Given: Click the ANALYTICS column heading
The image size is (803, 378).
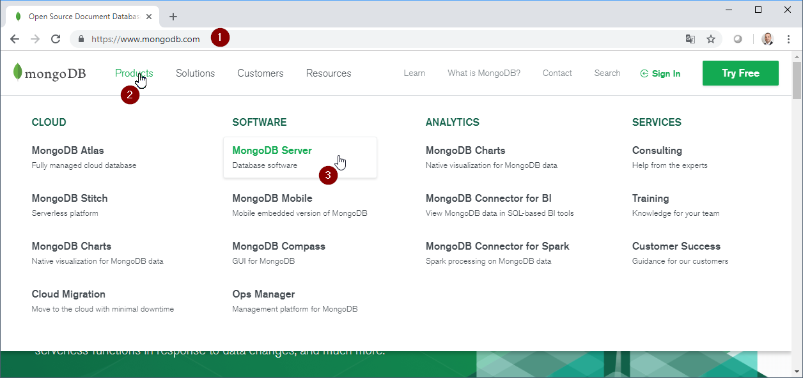Looking at the screenshot, I should [x=453, y=122].
